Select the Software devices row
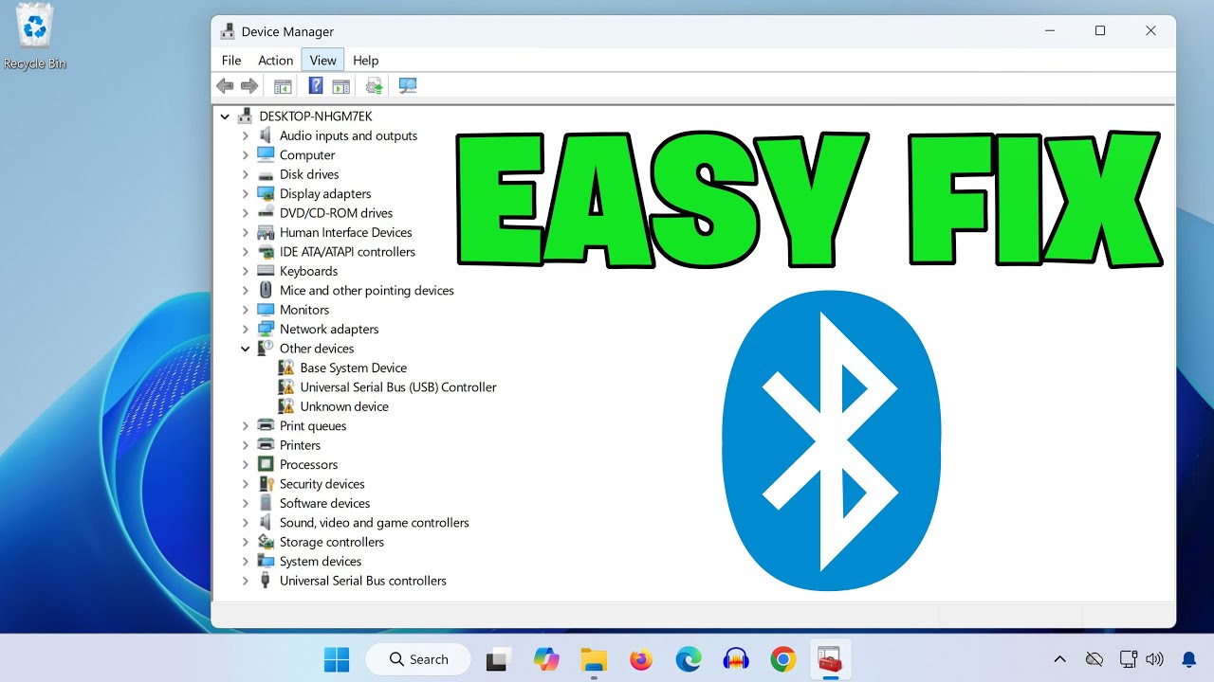Viewport: 1214px width, 682px height. (324, 504)
